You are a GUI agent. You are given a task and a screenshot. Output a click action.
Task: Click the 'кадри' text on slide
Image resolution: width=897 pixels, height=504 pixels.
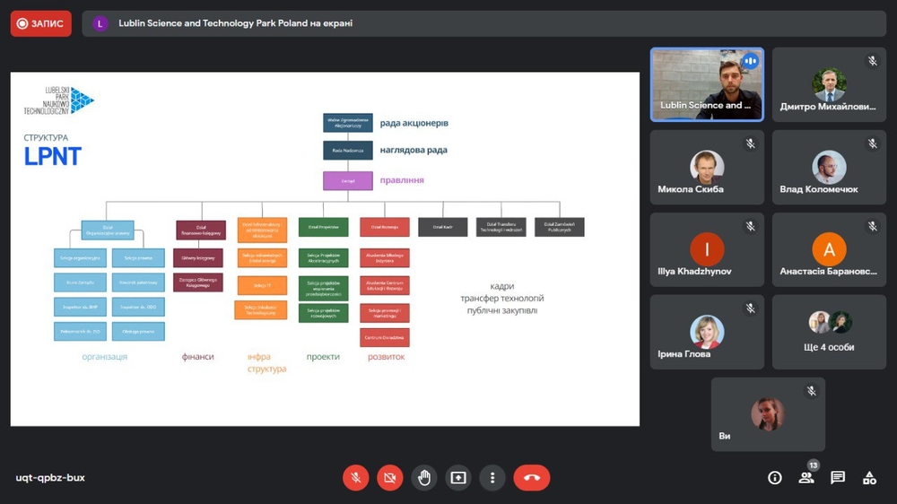click(502, 286)
